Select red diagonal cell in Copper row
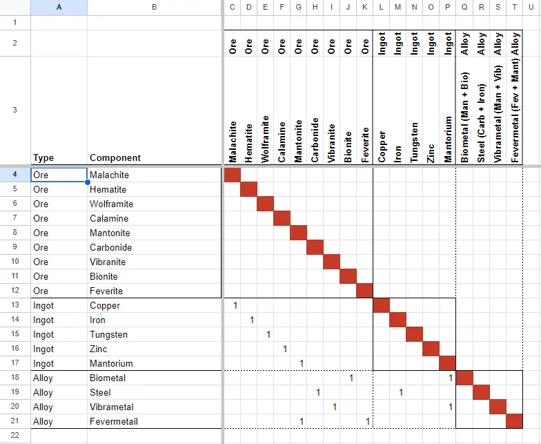The width and height of the screenshot is (541, 444). (x=381, y=305)
